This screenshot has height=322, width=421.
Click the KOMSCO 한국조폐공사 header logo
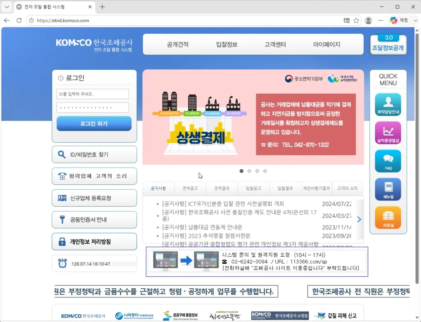coord(94,45)
